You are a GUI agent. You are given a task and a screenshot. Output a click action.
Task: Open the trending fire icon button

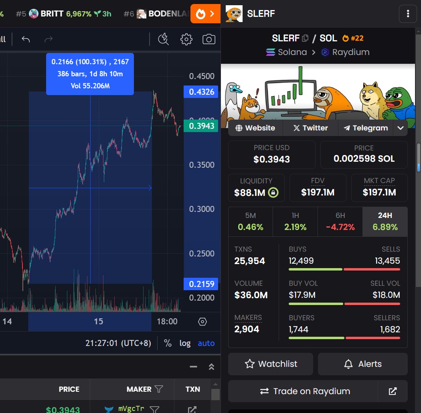coord(205,13)
